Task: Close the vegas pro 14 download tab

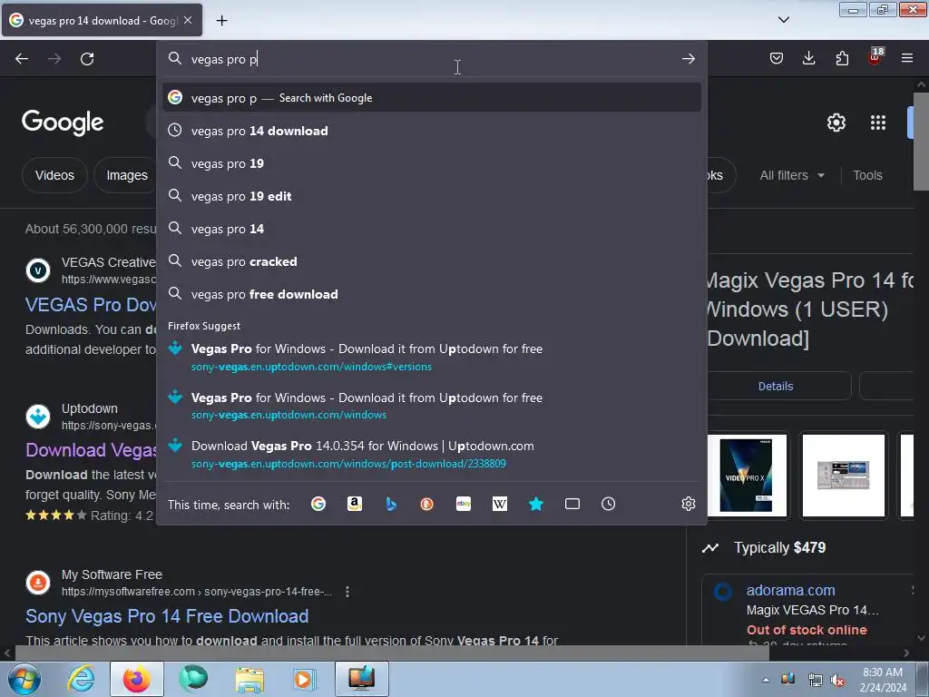Action: pyautogui.click(x=188, y=20)
